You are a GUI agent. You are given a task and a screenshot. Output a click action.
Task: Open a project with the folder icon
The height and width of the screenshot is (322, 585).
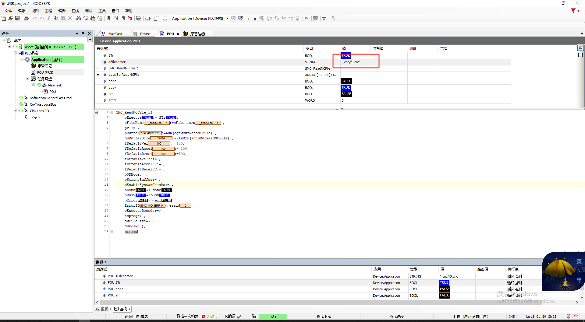pyautogui.click(x=10, y=18)
